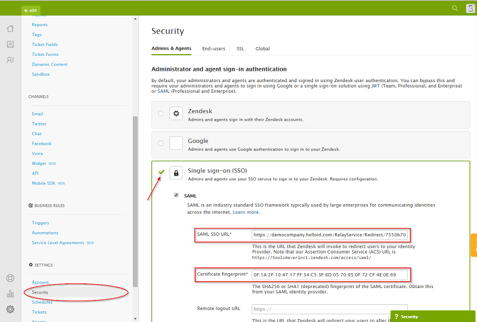Select the Zendesk authentication radio button
Screen dimensions: 477x322
tap(160, 113)
